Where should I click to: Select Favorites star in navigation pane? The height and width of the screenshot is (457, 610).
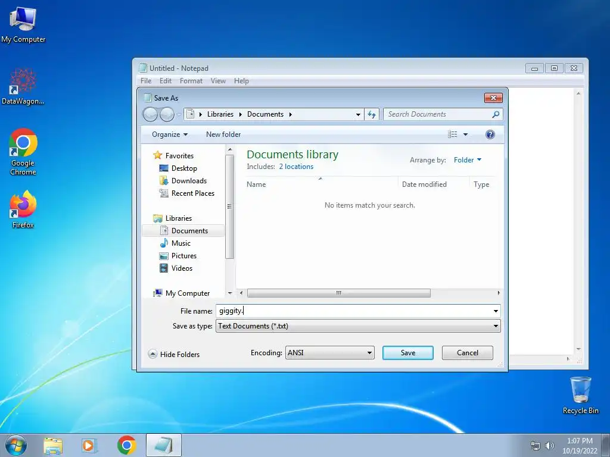click(x=157, y=155)
